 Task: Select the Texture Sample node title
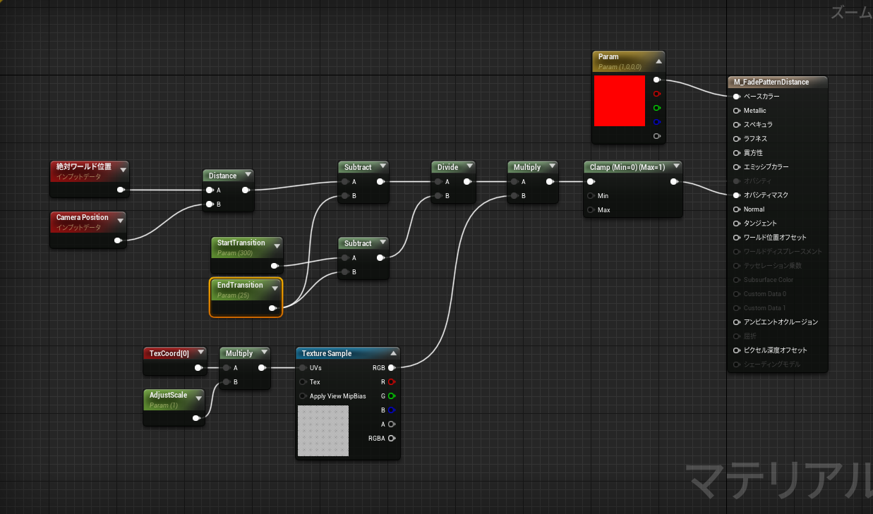point(327,353)
